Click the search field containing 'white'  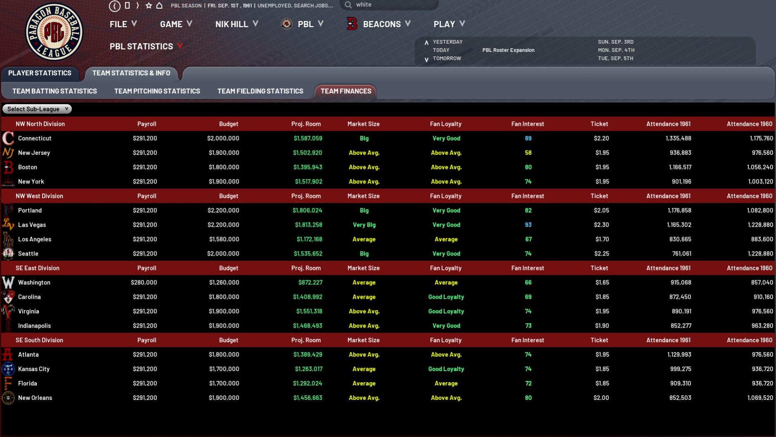[x=392, y=5]
